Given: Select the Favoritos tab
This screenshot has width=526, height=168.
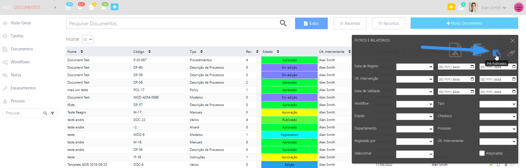Looking at the screenshot, I should pyautogui.click(x=388, y=23).
